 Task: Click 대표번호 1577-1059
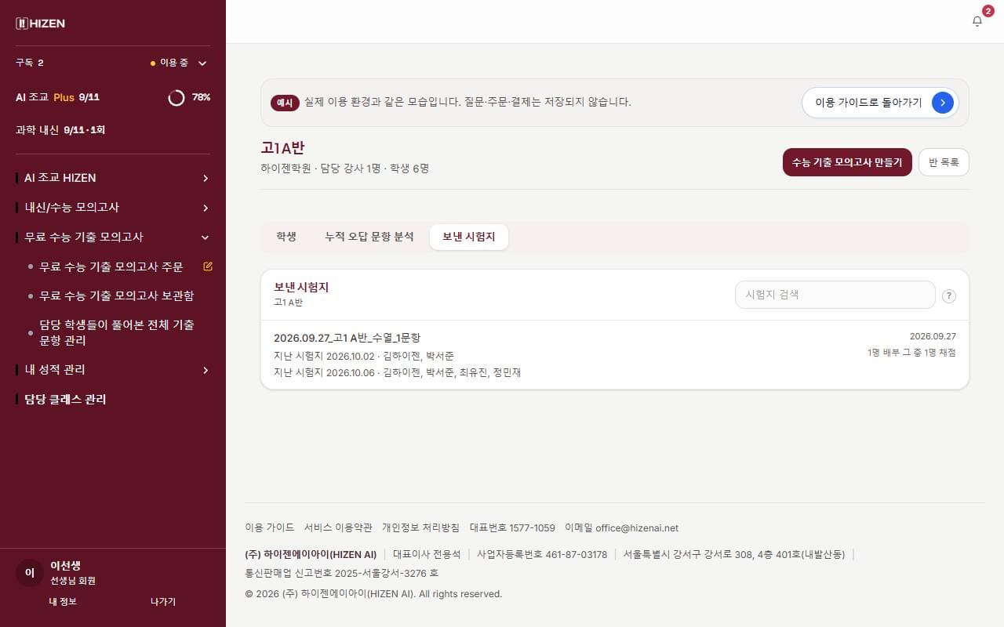pos(512,527)
